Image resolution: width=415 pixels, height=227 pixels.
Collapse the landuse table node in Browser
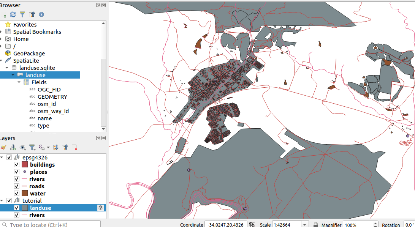pos(13,75)
